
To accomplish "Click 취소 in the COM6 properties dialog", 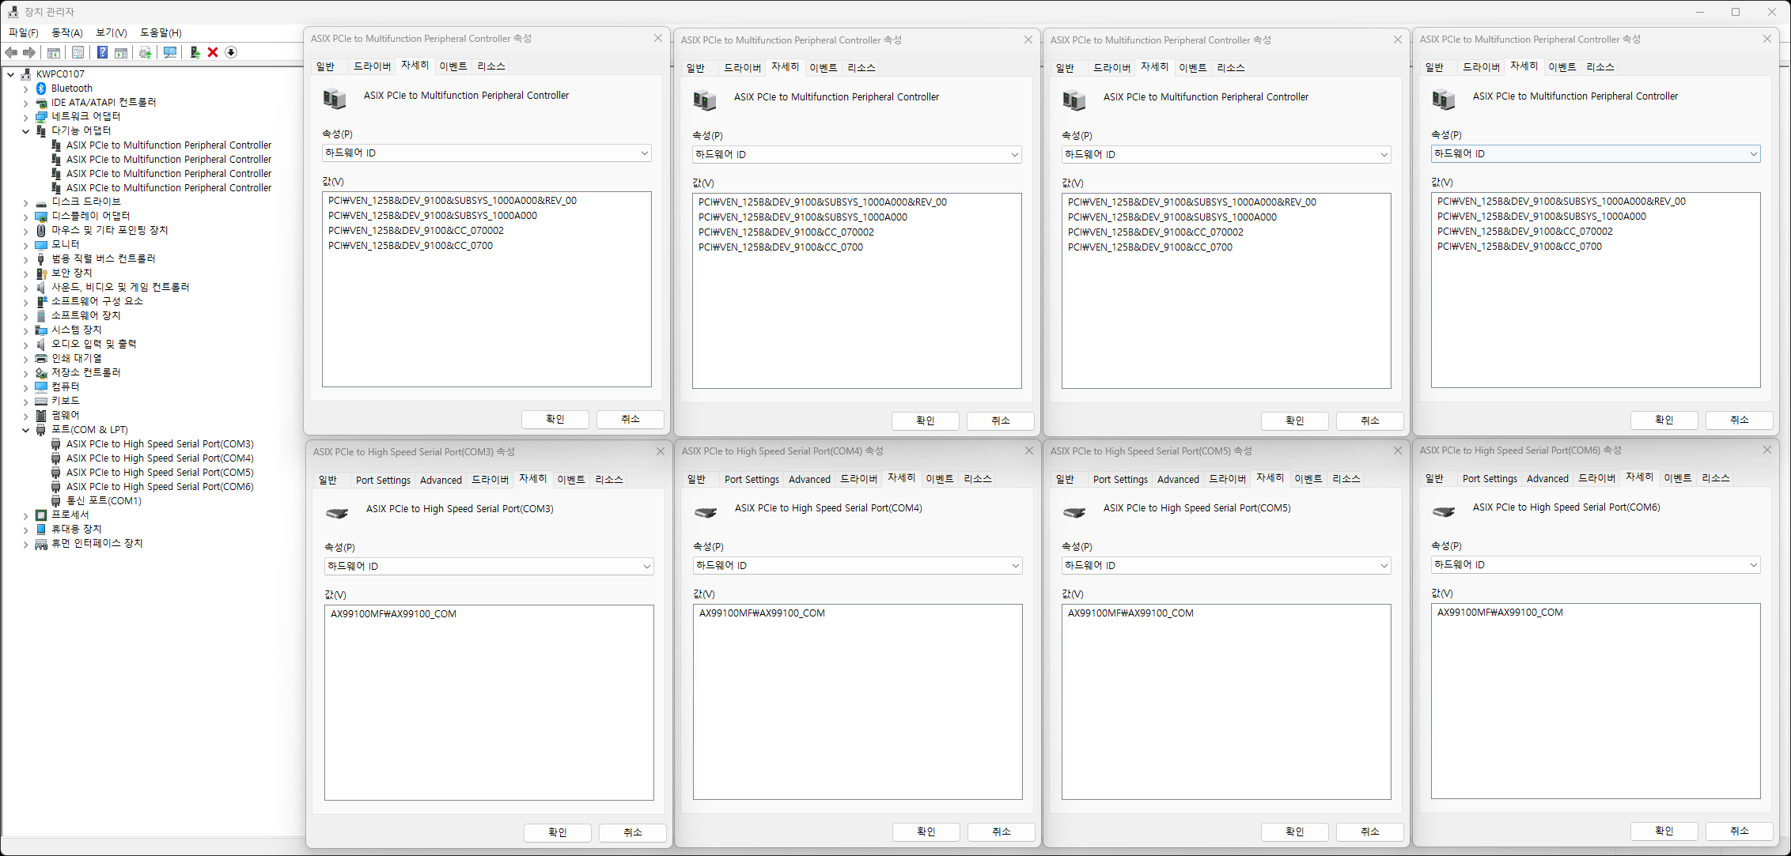I will (1739, 831).
